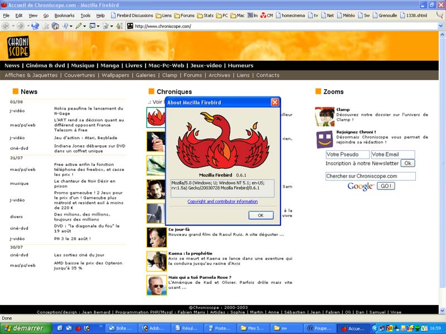The width and height of the screenshot is (446, 334).
Task: Click the smiley site icon in address bar
Action: click(x=130, y=26)
